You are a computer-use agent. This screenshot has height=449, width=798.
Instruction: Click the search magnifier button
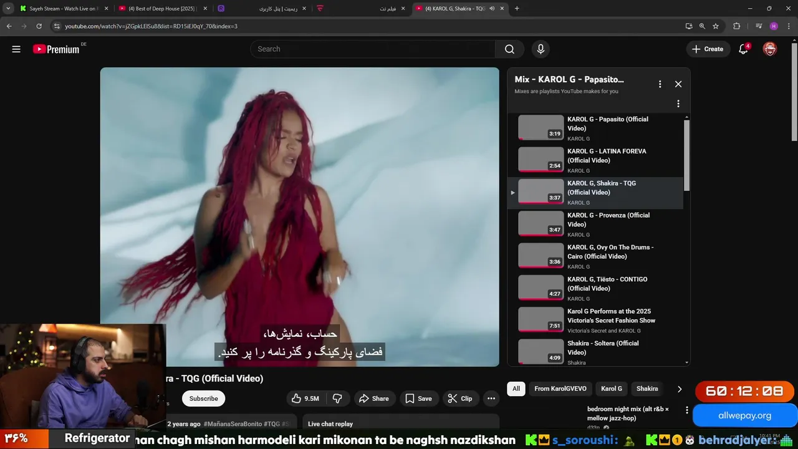pyautogui.click(x=509, y=49)
